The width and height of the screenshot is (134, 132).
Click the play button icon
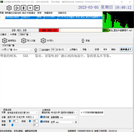click(x=17, y=8)
